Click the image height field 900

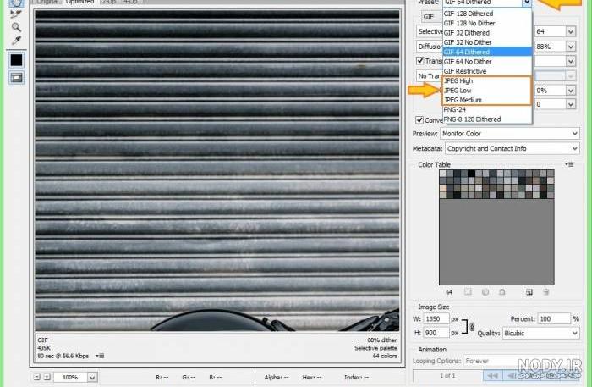[436, 333]
